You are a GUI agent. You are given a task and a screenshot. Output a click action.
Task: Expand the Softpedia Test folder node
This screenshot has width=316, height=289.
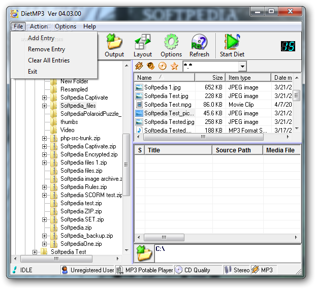[x=35, y=252]
